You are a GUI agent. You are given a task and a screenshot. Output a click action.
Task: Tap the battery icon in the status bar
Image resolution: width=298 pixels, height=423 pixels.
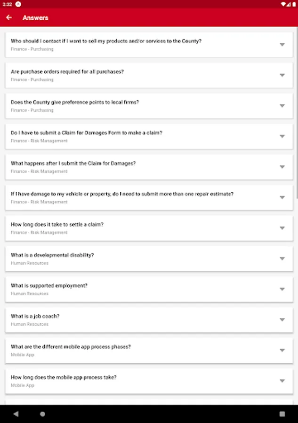(295, 4)
